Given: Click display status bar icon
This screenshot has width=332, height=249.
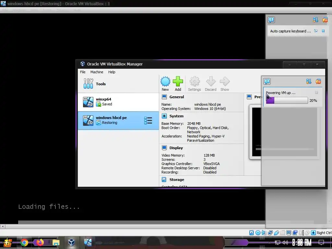Looking at the screenshot, I should pyautogui.click(x=289, y=233).
